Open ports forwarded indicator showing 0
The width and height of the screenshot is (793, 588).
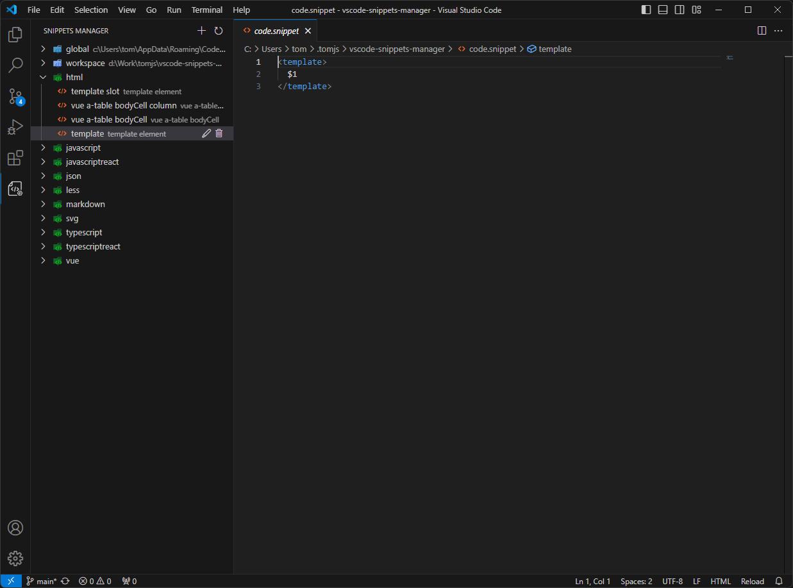129,581
